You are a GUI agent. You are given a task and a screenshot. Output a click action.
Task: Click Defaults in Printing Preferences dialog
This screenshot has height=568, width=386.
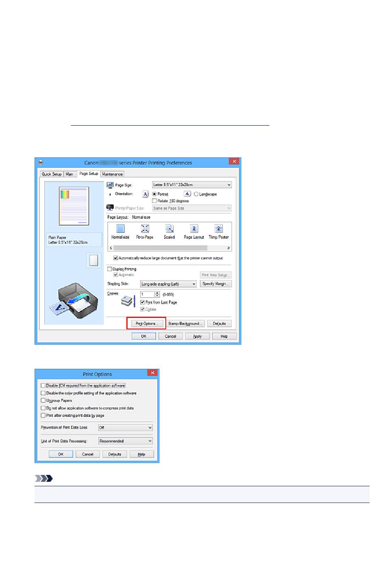click(219, 324)
